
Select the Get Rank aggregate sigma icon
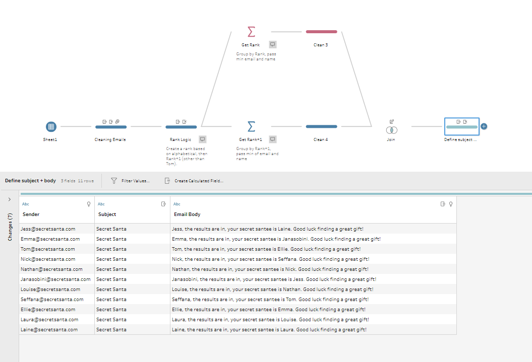click(x=251, y=32)
